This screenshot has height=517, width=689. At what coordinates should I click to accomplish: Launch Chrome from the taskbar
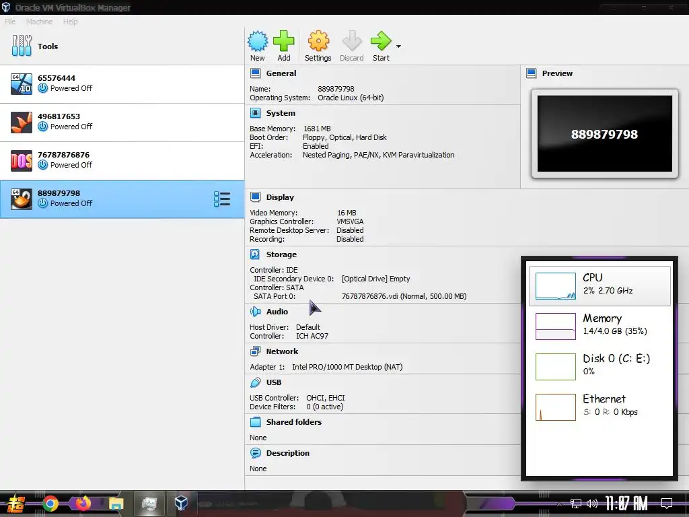50,504
